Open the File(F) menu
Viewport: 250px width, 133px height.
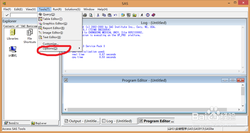[x=7, y=9]
